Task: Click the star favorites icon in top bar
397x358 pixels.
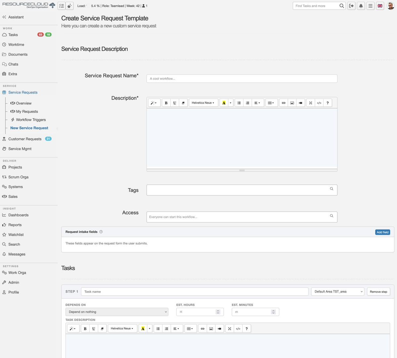Action: pos(69,6)
